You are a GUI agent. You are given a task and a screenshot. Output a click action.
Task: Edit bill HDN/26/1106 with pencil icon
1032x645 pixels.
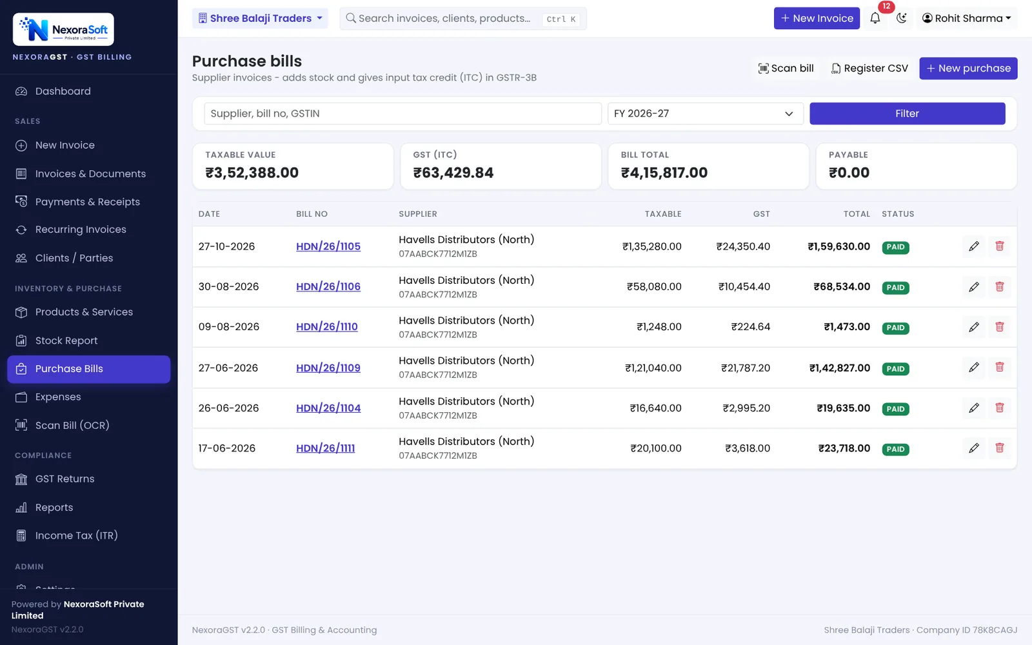pos(974,286)
